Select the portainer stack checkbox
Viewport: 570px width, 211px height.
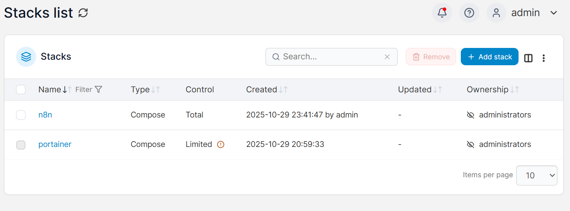pos(21,145)
